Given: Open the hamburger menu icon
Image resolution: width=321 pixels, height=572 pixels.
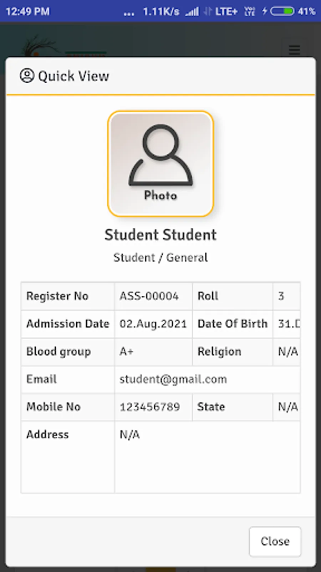Looking at the screenshot, I should point(294,50).
